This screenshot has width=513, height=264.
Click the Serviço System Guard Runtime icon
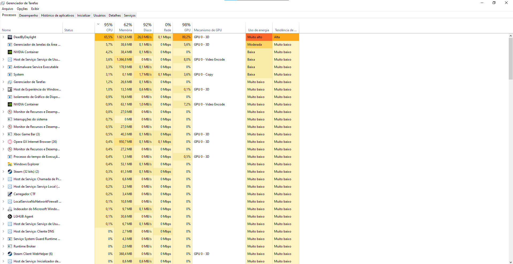click(10, 239)
